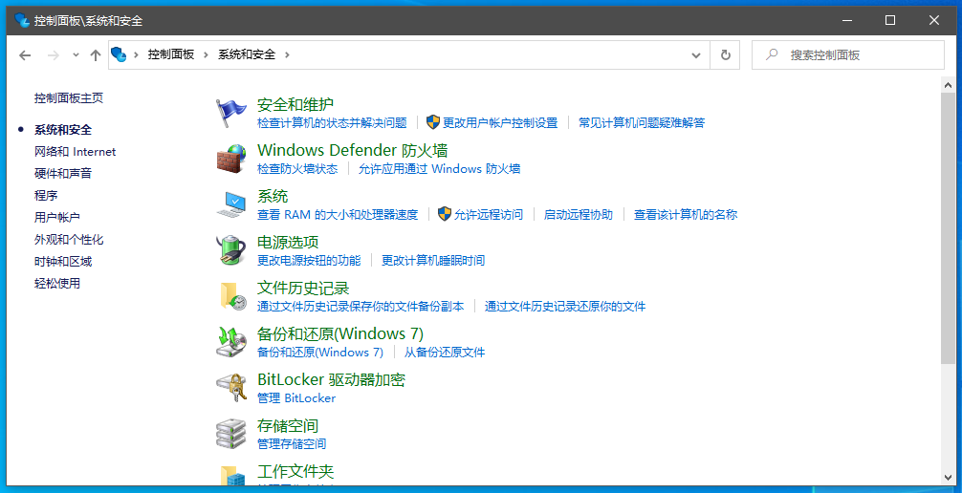The image size is (962, 493).
Task: Click 从备份还原文件 link
Action: 445,352
